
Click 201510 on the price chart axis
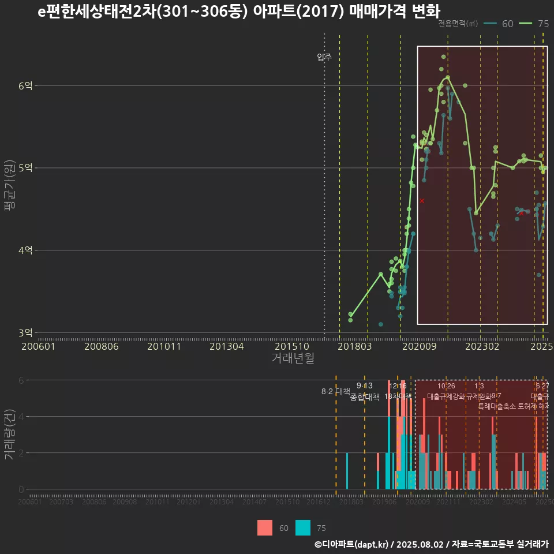(x=292, y=346)
